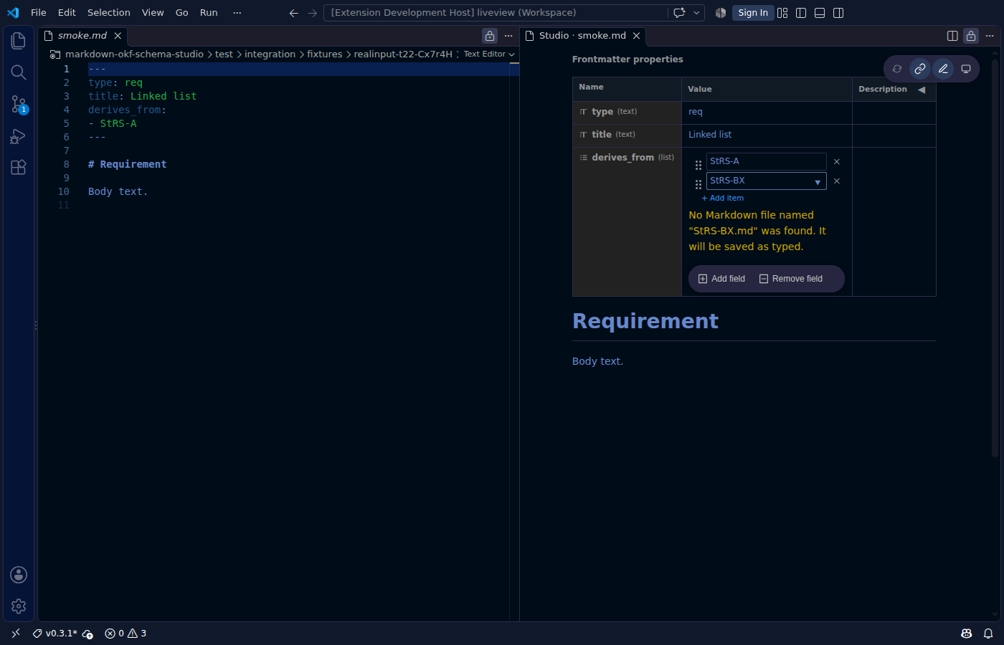Switch to the Studio · smoke.md tab
The image size is (1004, 645).
click(x=582, y=35)
